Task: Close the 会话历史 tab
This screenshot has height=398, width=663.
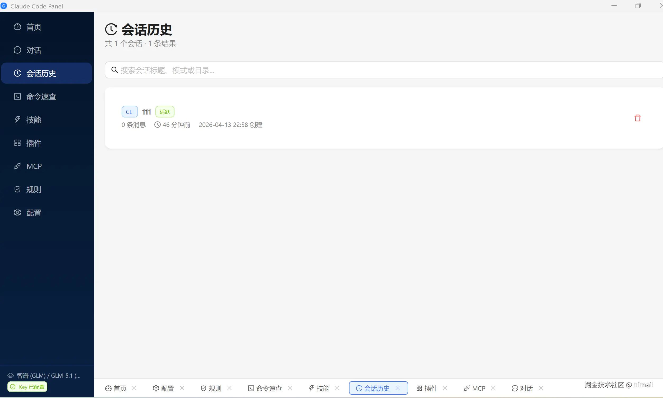Action: point(397,388)
